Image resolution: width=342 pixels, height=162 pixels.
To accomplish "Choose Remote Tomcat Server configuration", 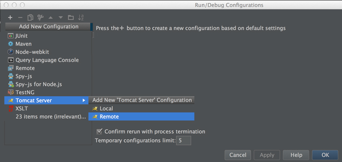I will 141,117.
